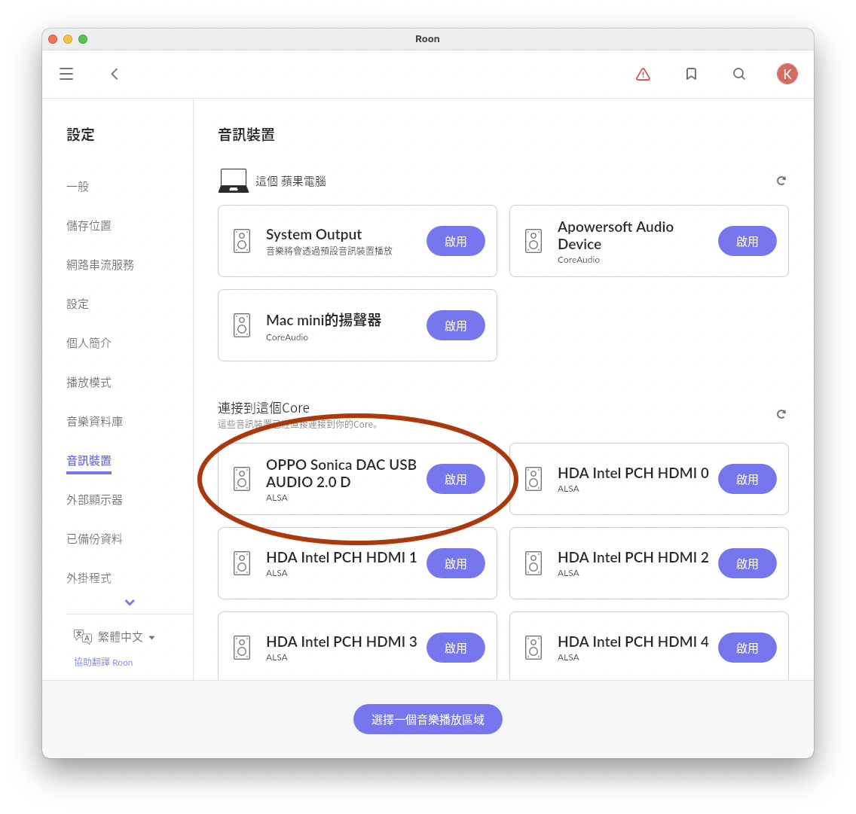Click the OPPO Sonica DAC speaker icon

tap(242, 478)
